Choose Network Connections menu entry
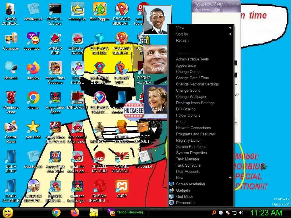 [201, 128]
